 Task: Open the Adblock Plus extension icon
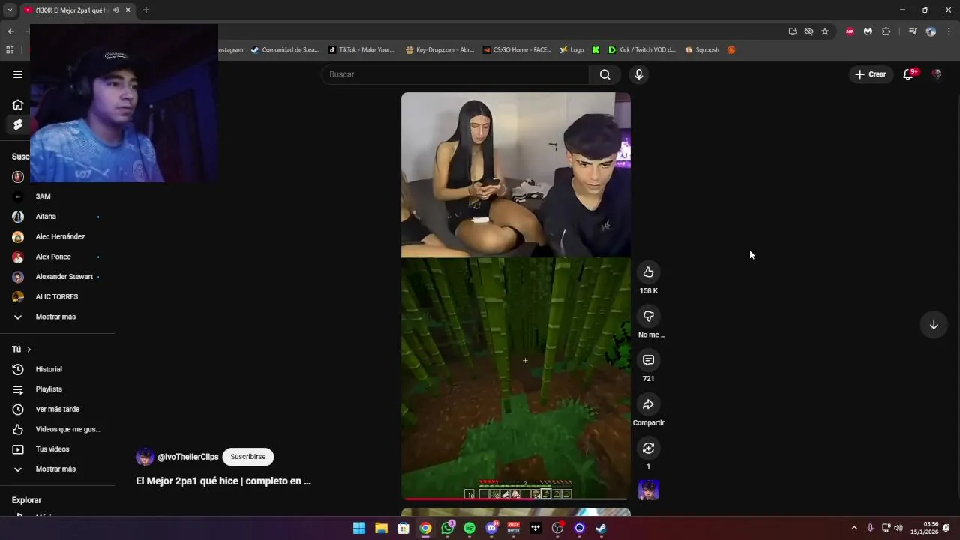[x=850, y=31]
